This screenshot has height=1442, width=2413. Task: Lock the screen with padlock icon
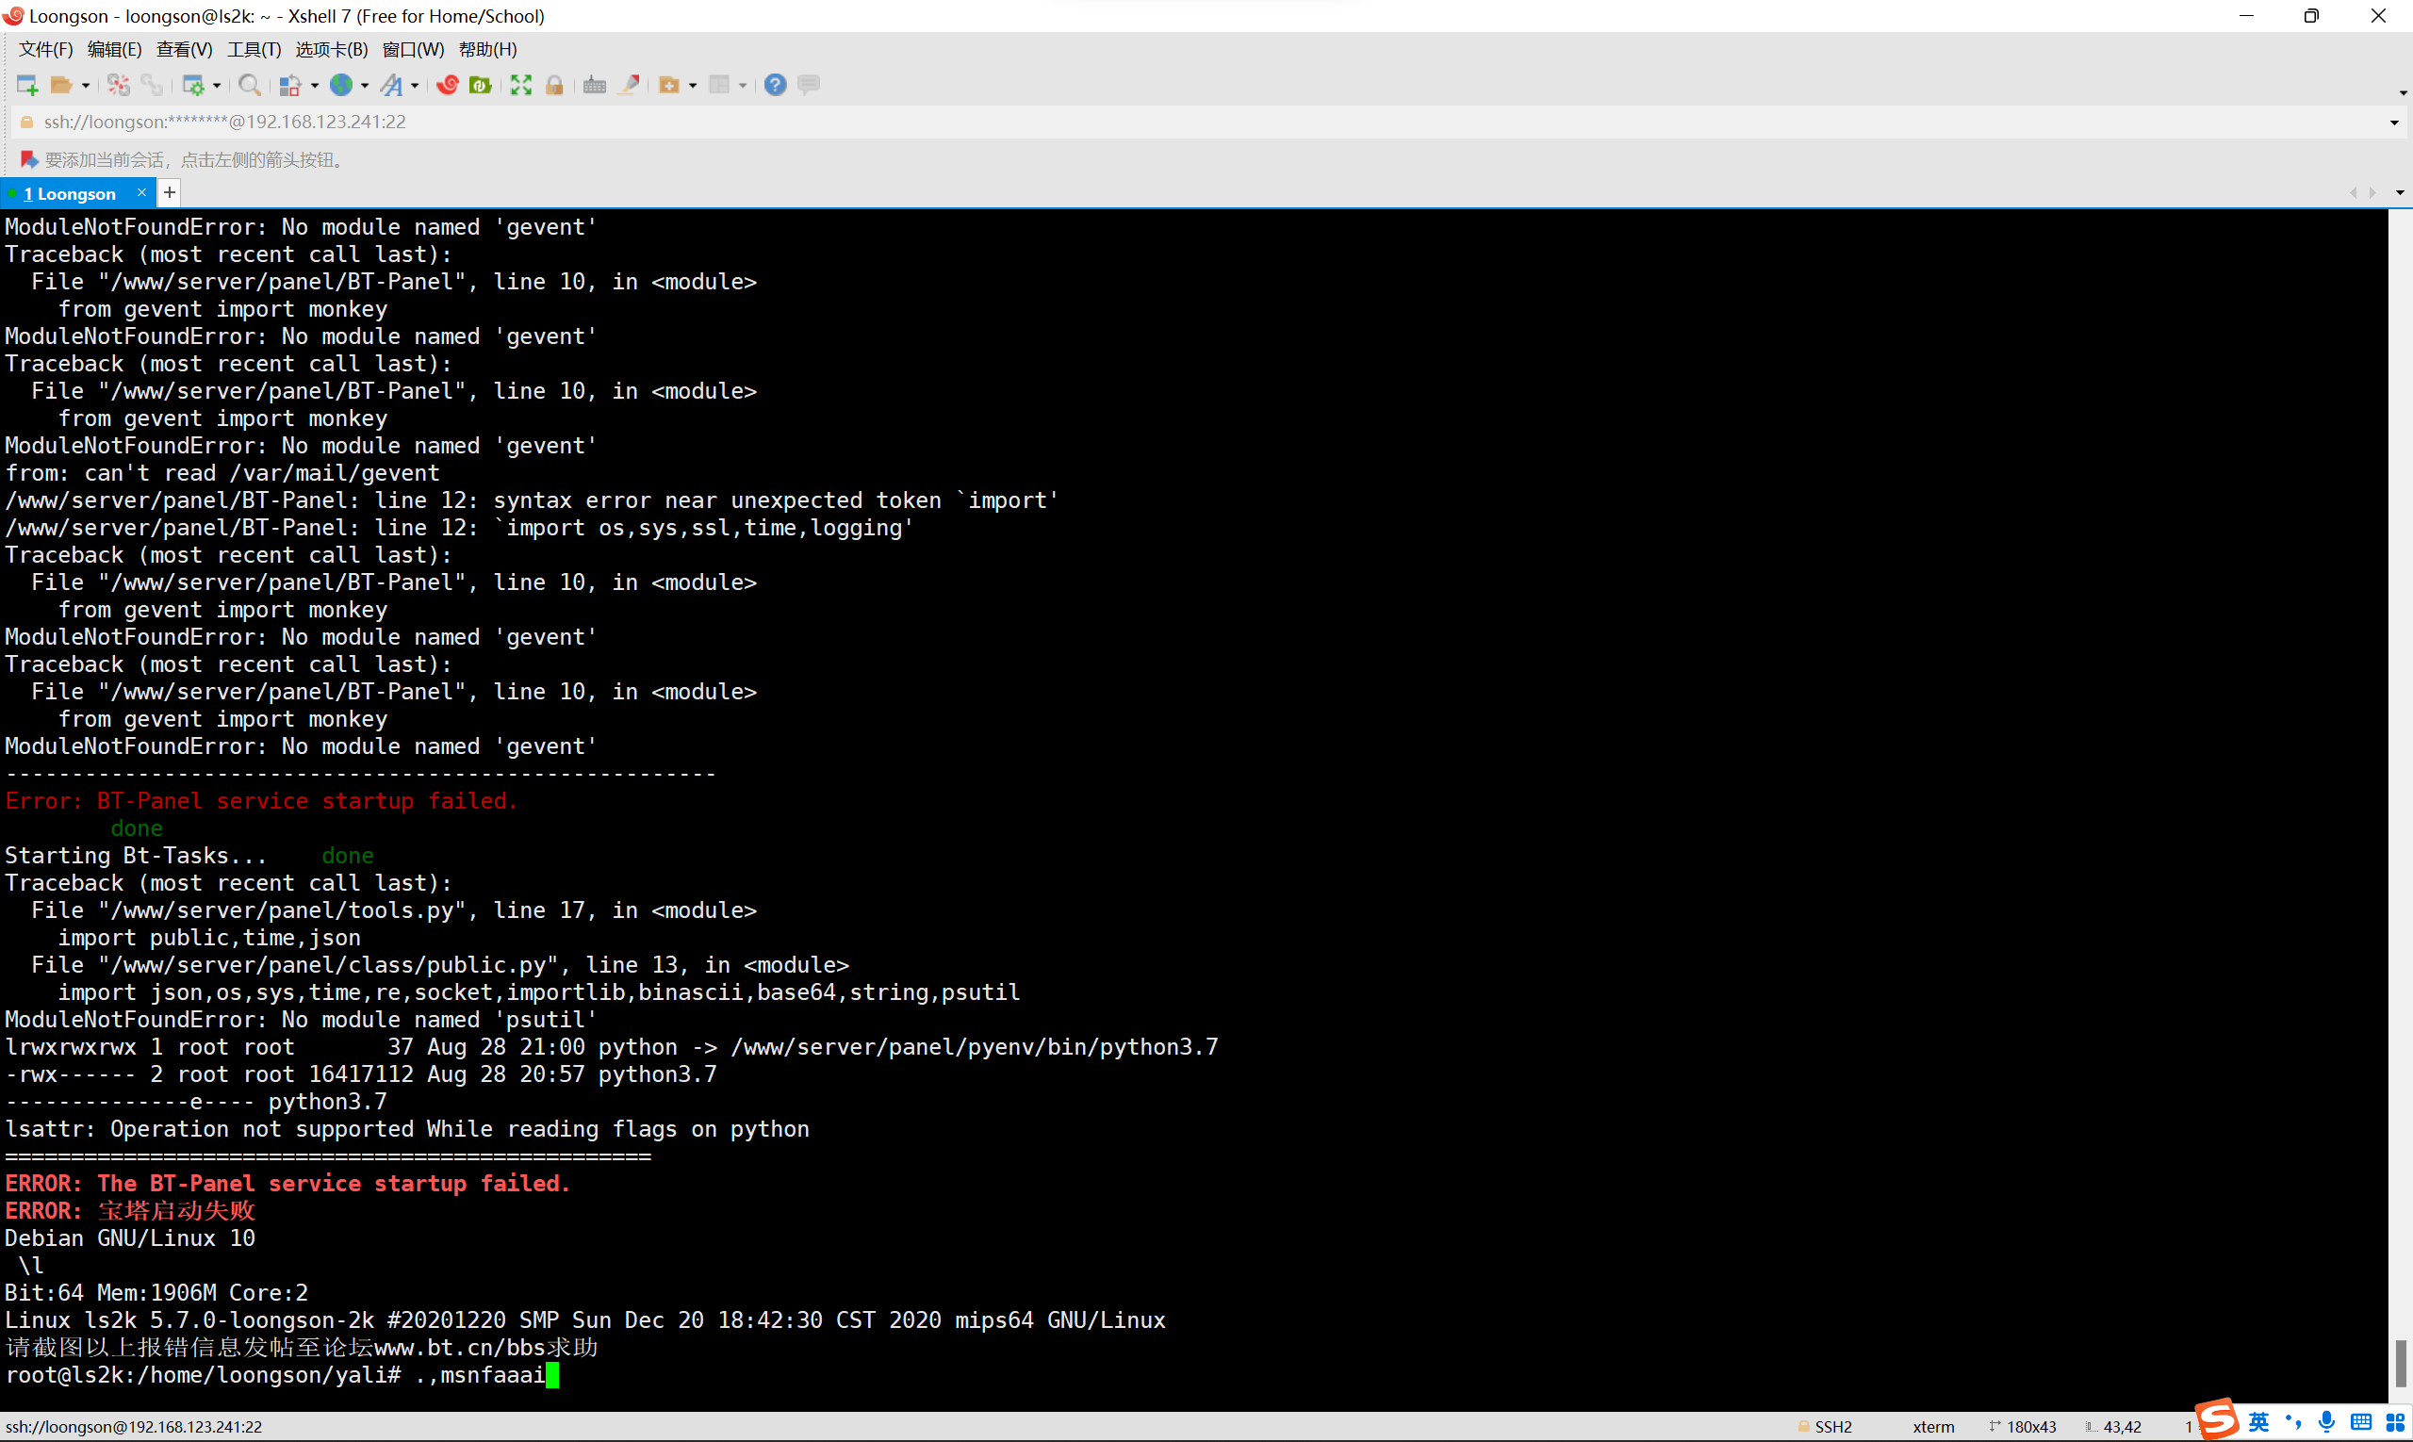click(x=554, y=86)
